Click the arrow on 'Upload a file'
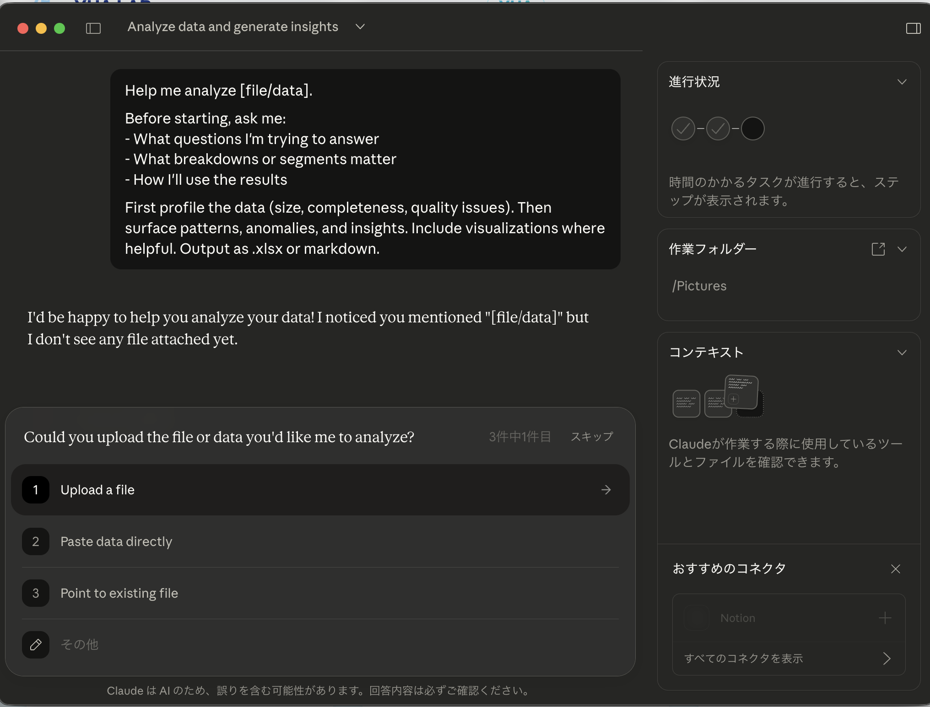Viewport: 930px width, 707px height. click(606, 490)
